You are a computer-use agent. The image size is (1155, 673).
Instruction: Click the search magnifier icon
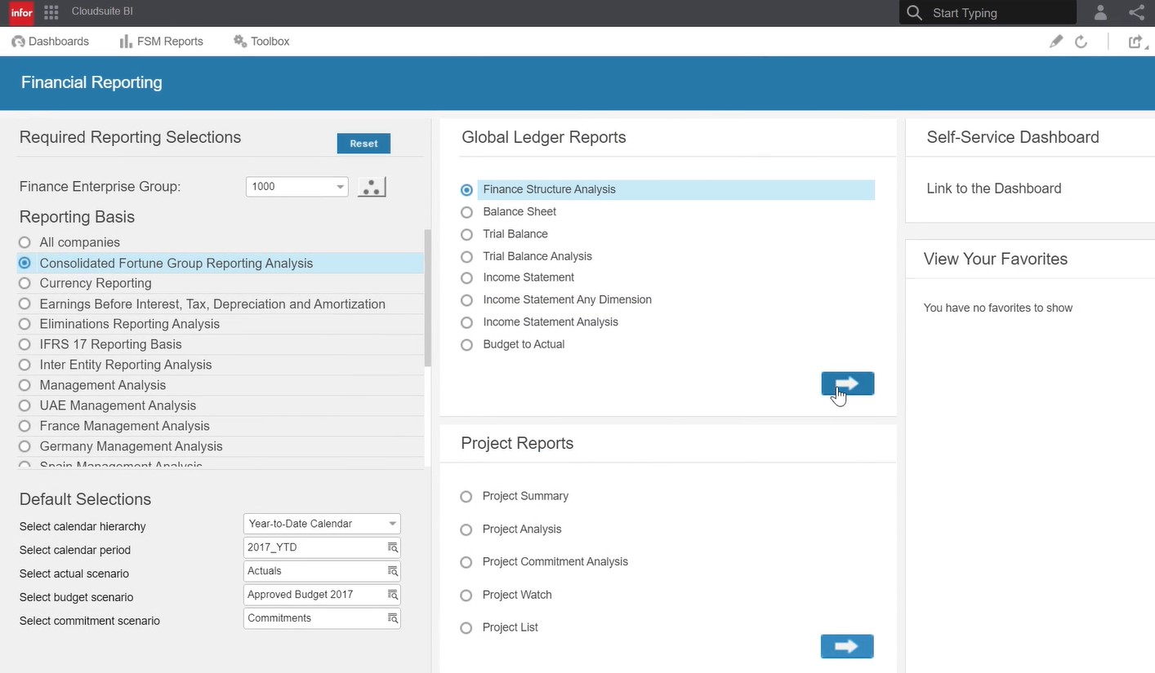[915, 13]
